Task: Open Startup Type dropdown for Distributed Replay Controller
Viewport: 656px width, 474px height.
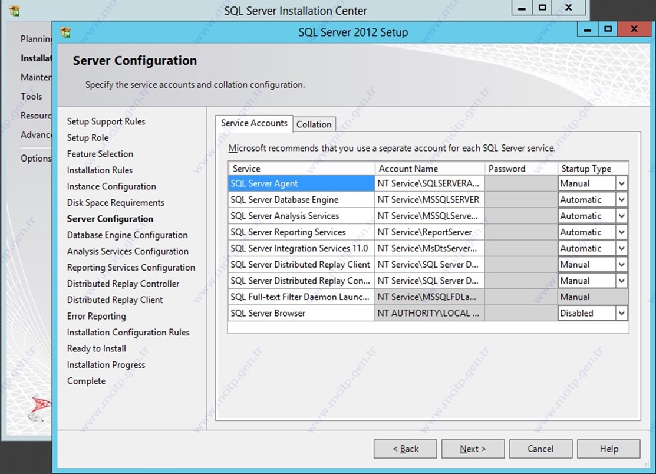Action: pos(622,281)
